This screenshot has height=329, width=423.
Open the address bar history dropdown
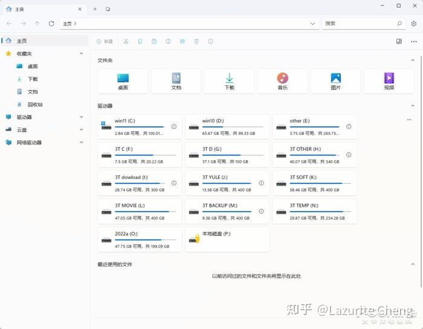point(312,24)
